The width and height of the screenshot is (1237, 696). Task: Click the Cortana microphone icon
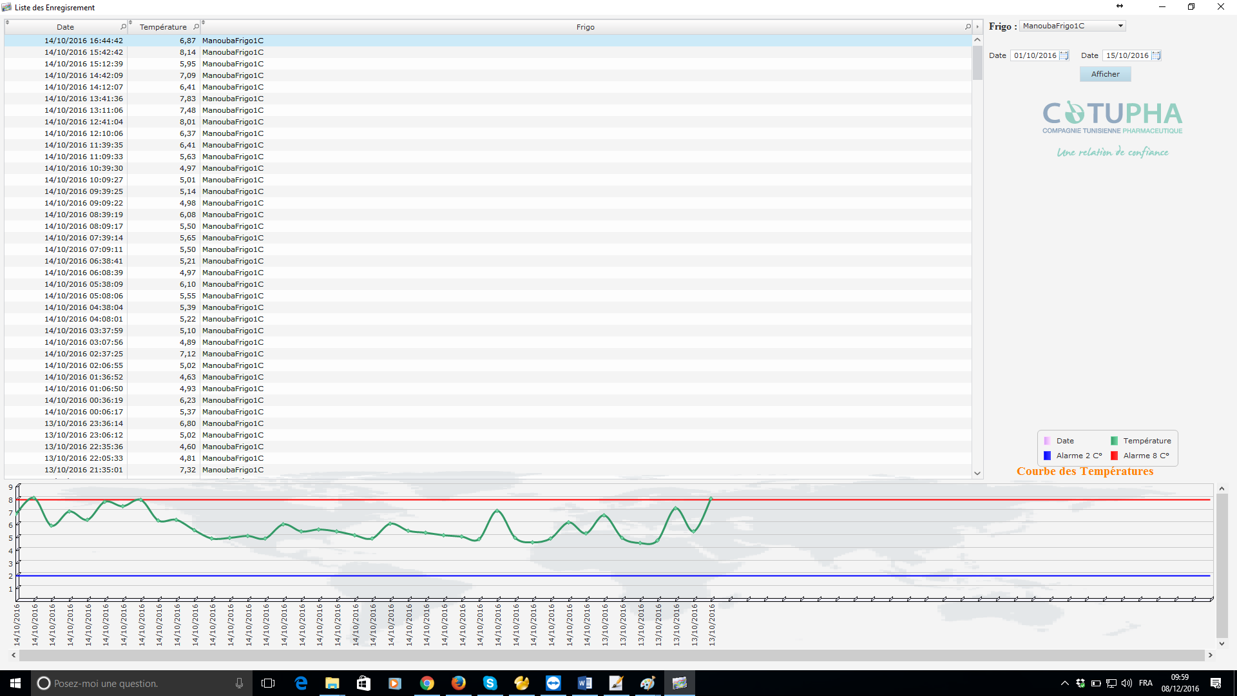coord(239,683)
